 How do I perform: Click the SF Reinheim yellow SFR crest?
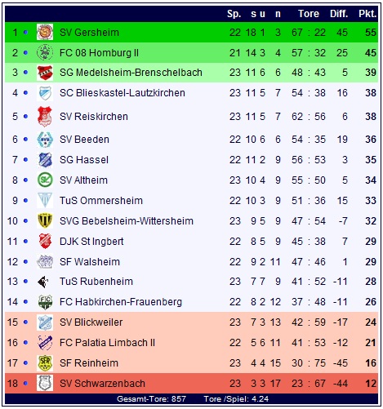tap(45, 362)
